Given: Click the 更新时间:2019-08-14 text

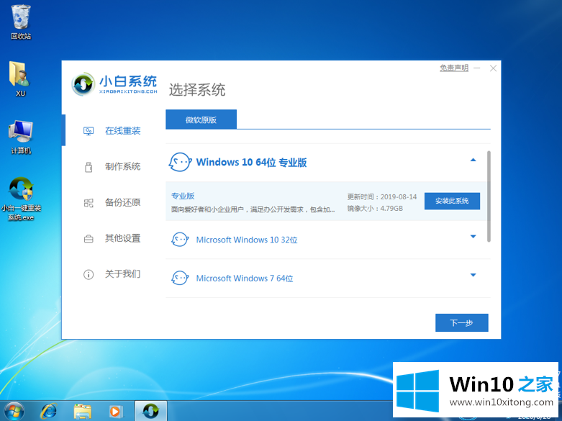Looking at the screenshot, I should pyautogui.click(x=382, y=196).
